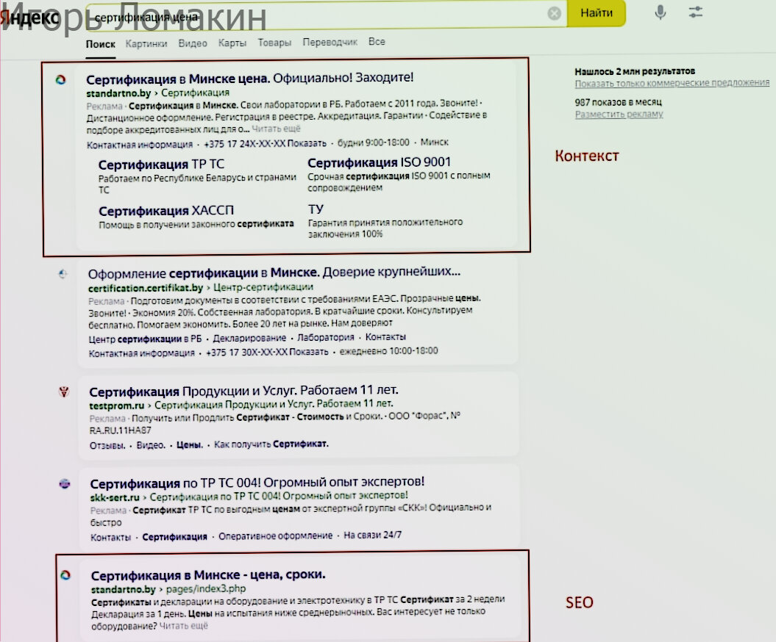Open Цены sitelink of testprom.ru ad
Image resolution: width=776 pixels, height=642 pixels.
click(190, 445)
